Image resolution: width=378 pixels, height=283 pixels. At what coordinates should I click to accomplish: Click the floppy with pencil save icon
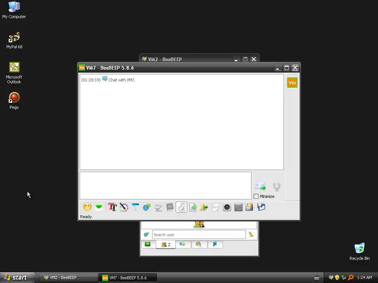click(x=250, y=207)
